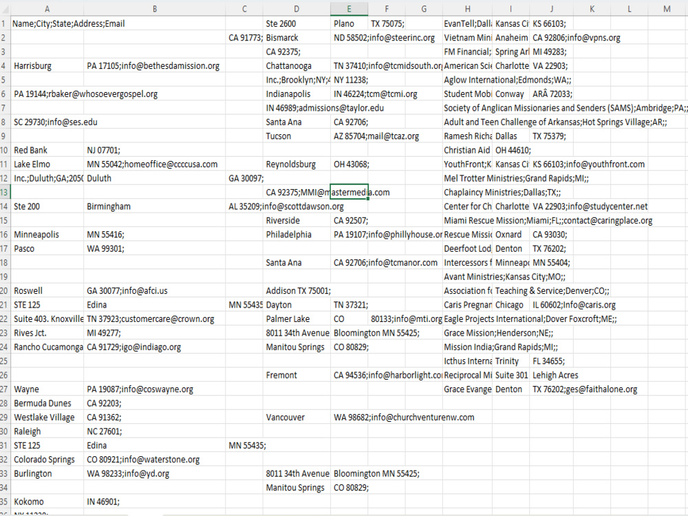Screen dimensions: 688x516
Task: Select column C header
Action: pos(244,9)
